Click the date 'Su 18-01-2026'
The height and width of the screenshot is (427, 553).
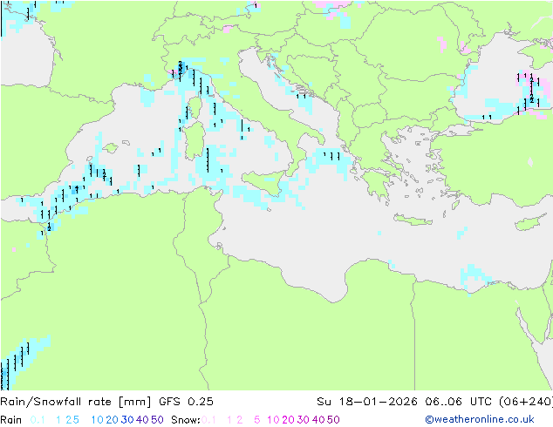[x=367, y=402]
